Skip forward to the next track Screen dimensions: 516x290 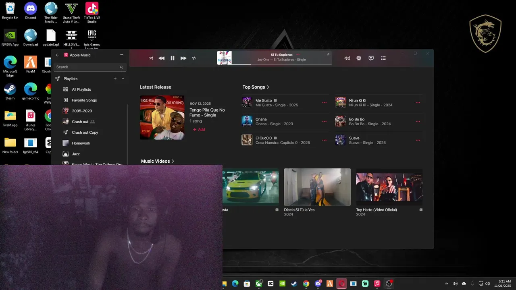183,58
